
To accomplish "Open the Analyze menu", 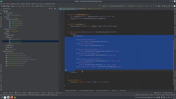I will (23, 4).
